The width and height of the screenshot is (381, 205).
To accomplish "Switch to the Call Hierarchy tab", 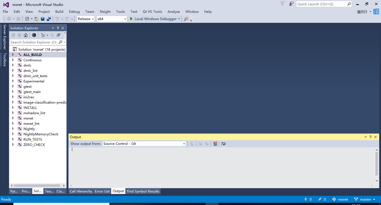I will (x=81, y=191).
